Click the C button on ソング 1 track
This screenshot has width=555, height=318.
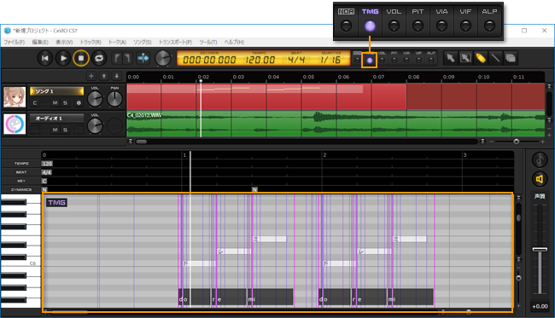click(x=35, y=103)
